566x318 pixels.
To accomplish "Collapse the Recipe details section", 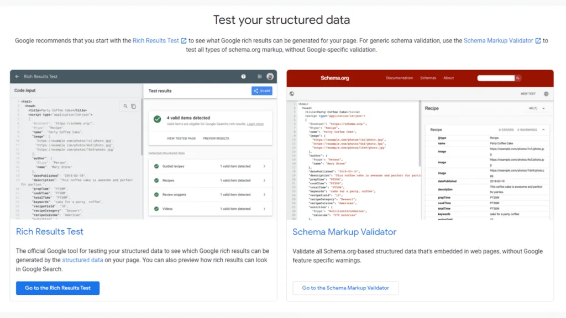I will coord(543,130).
